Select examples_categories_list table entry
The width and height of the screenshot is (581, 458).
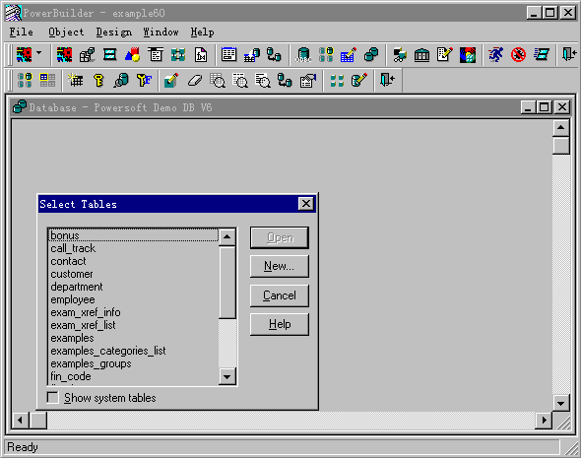click(108, 351)
